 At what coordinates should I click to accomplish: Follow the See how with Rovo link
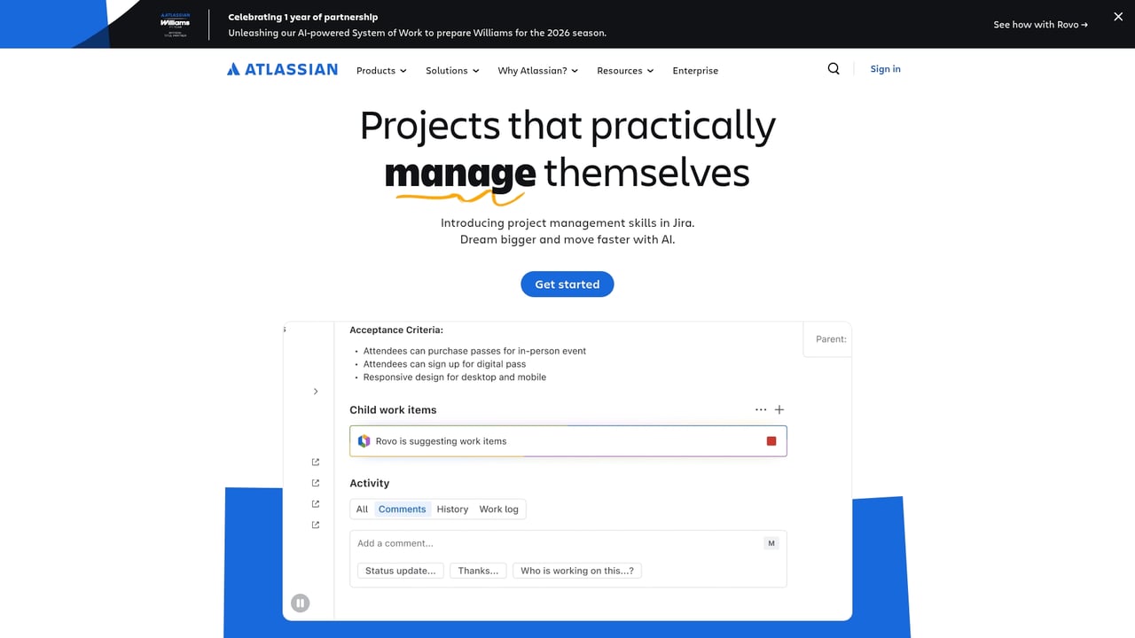(x=1039, y=25)
